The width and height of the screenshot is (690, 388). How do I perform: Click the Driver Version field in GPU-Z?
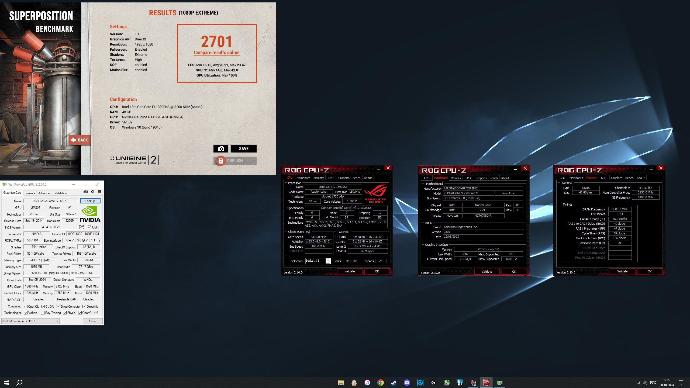tap(62, 273)
